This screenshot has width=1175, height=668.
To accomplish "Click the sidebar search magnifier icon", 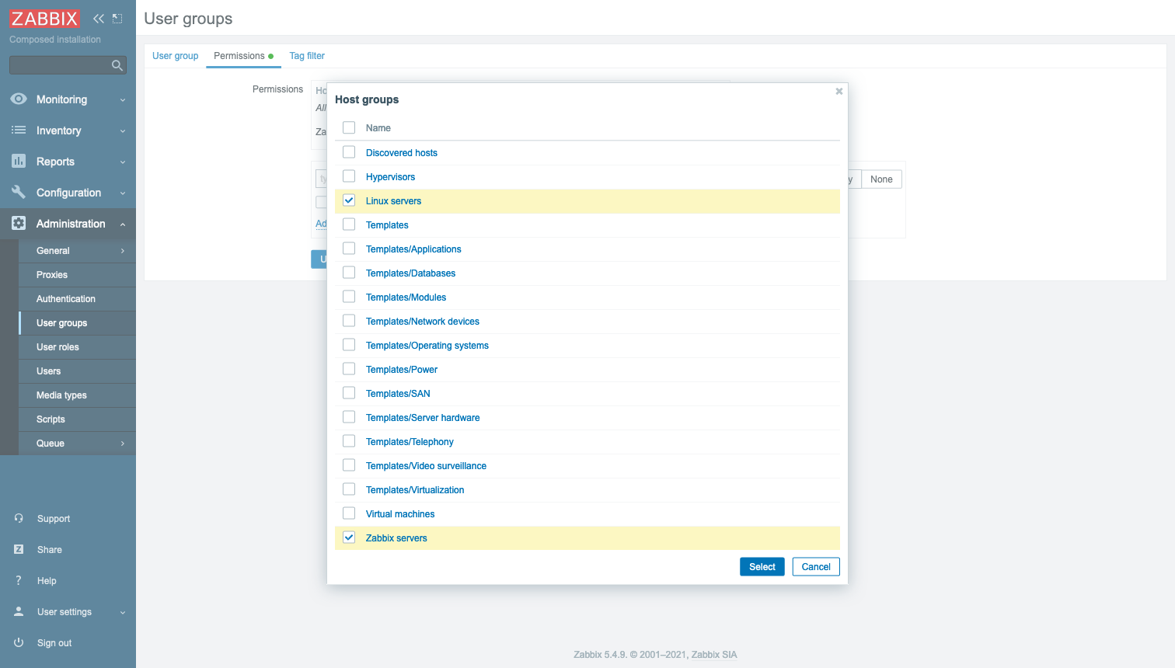I will pos(117,65).
